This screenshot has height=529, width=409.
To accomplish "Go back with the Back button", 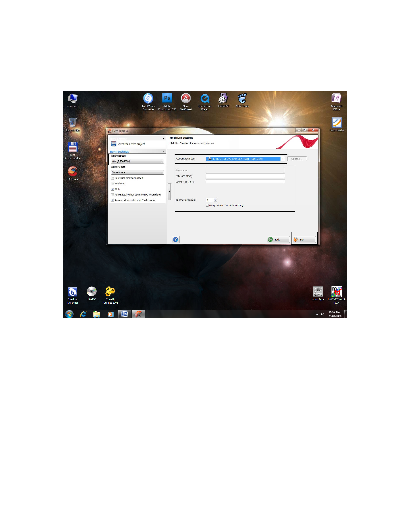I will click(278, 240).
